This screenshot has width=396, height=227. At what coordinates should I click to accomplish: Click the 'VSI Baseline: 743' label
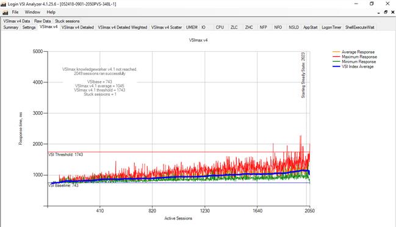point(63,186)
